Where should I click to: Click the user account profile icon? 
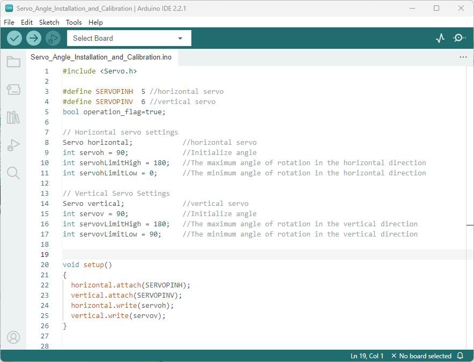pyautogui.click(x=13, y=337)
